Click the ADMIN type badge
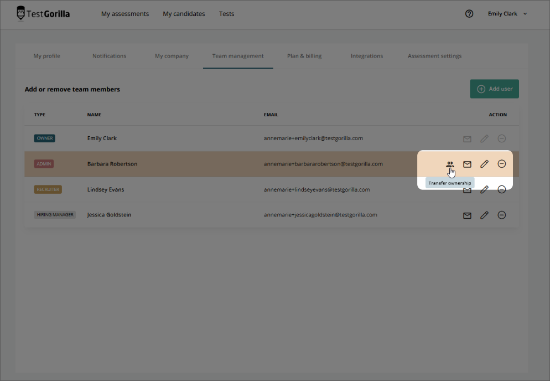The image size is (550, 381). tap(44, 164)
